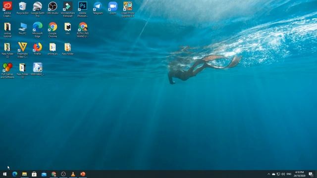Select the Firefox desktop shortcut
The image size is (317, 178).
pyautogui.click(x=38, y=49)
